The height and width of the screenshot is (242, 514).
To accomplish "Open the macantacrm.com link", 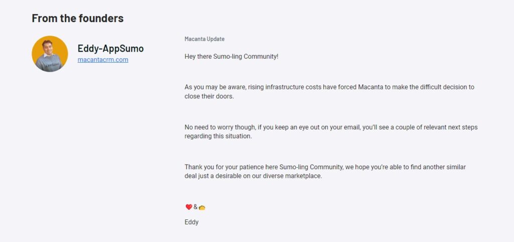I will click(103, 60).
